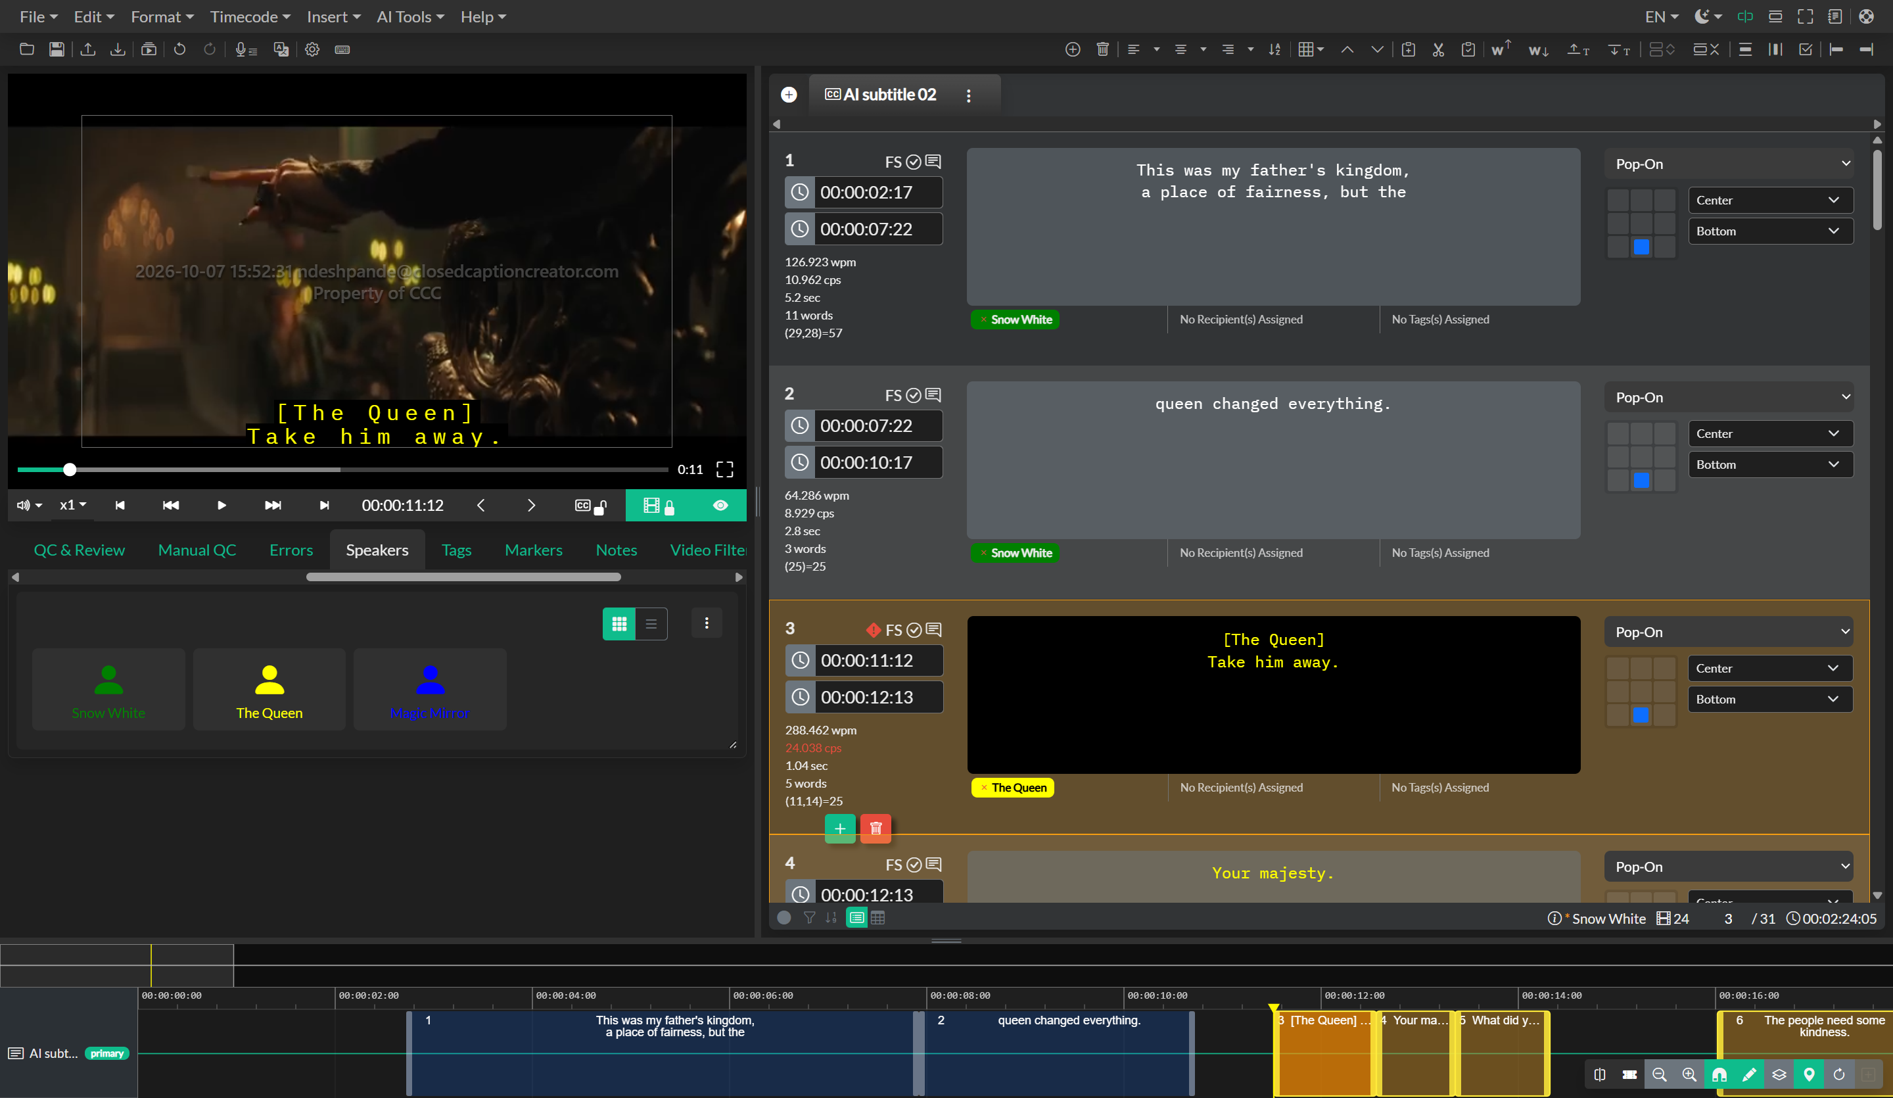Open playback speed x1 dropdown
1893x1098 pixels.
73,505
